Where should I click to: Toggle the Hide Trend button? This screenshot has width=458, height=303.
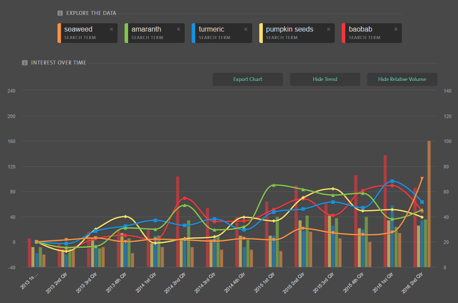(x=325, y=79)
